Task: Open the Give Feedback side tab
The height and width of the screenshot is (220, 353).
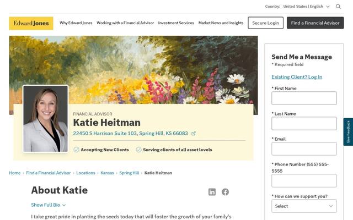Action: [x=348, y=132]
